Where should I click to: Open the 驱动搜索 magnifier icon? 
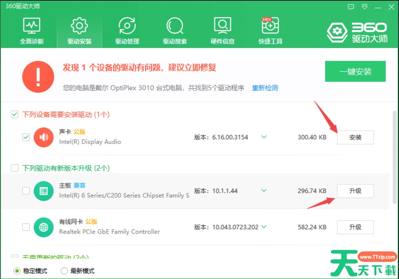point(175,26)
